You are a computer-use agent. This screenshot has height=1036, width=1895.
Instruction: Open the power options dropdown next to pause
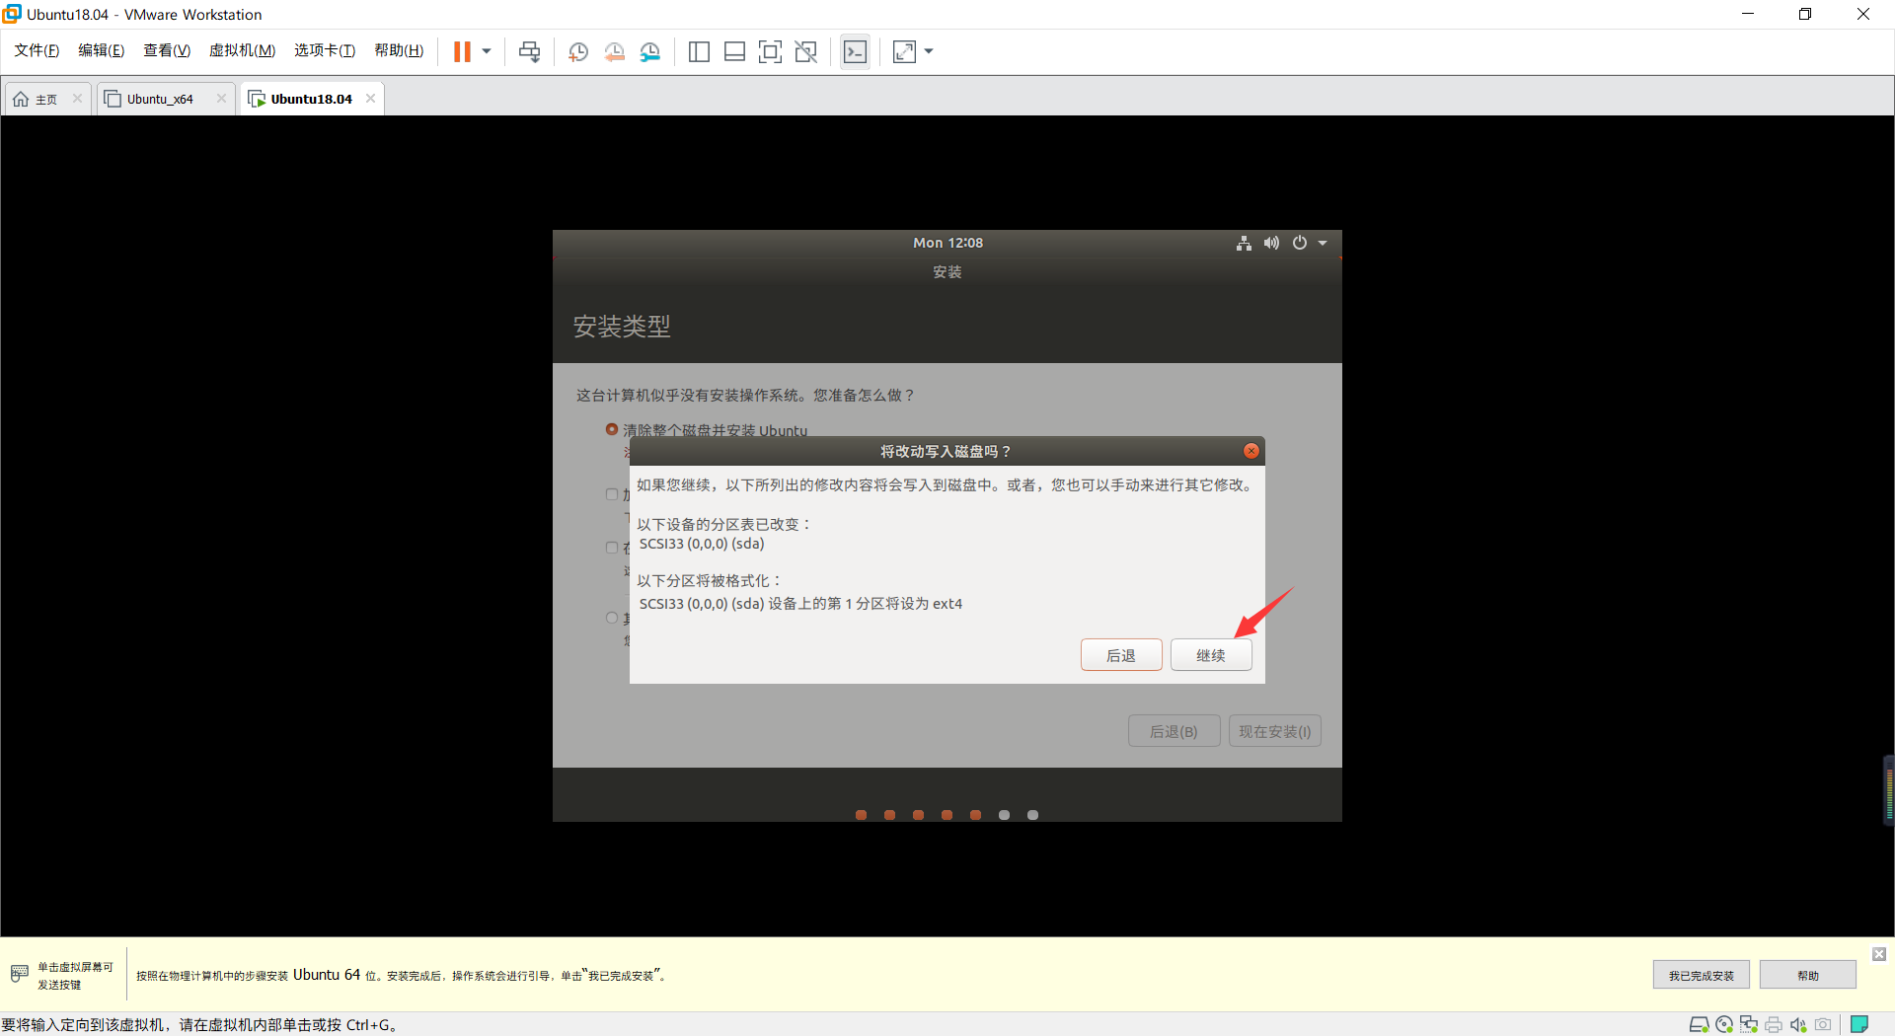[x=487, y=51]
